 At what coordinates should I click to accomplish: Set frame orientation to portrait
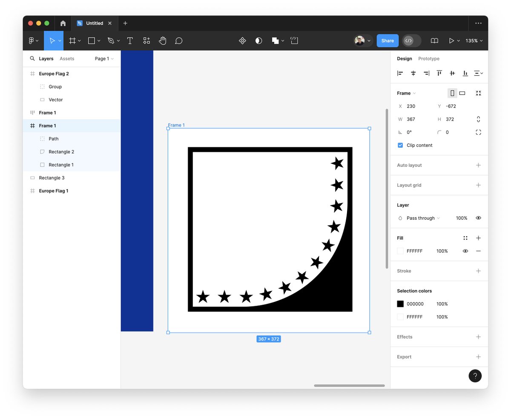(x=452, y=93)
